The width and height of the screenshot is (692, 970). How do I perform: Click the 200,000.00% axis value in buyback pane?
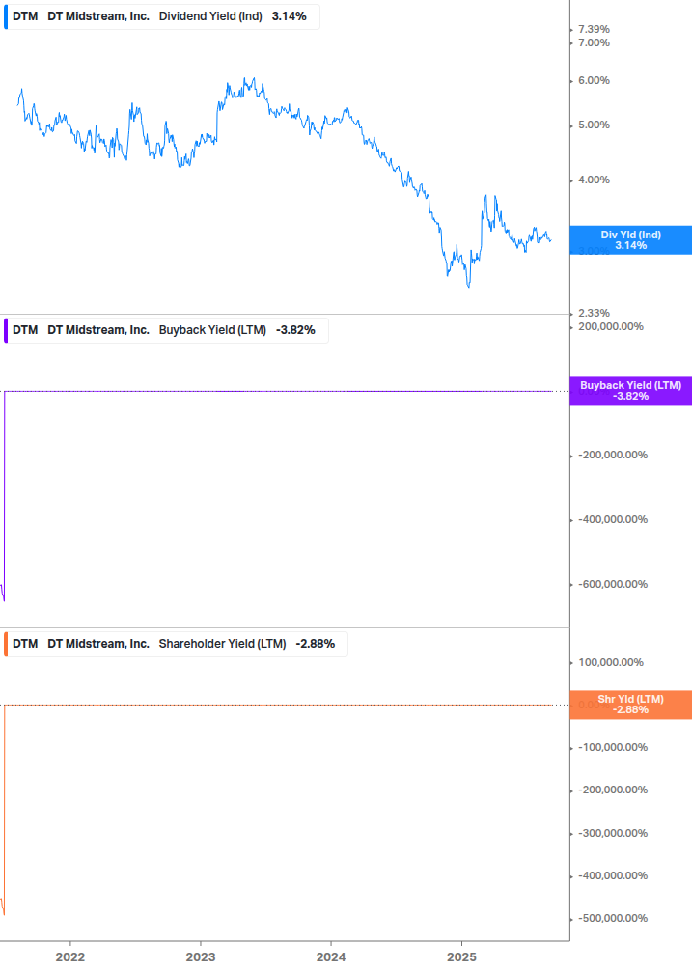pyautogui.click(x=610, y=326)
